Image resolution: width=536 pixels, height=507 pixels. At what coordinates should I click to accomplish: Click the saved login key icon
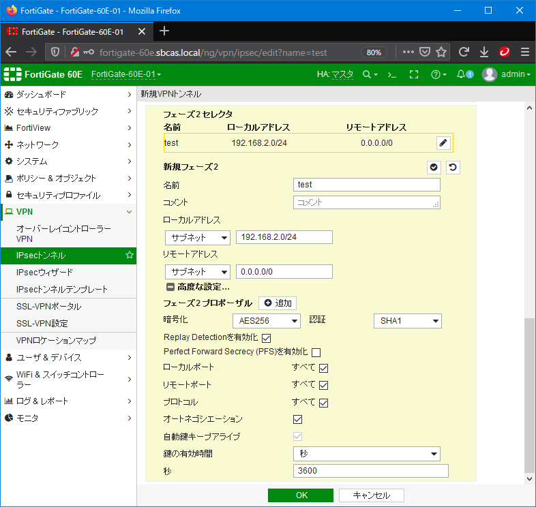coord(89,52)
